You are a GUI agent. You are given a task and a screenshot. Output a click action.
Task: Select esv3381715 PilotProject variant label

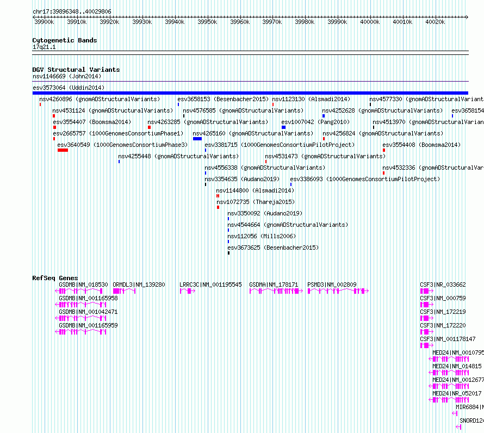[x=280, y=145]
